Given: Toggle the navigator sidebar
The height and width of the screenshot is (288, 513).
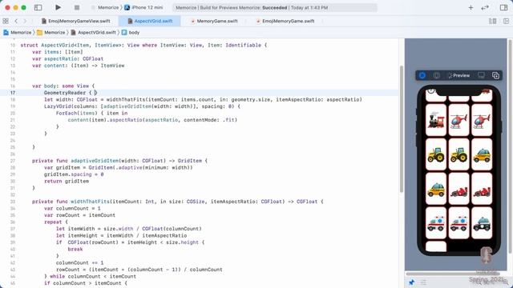Looking at the screenshot, I should pos(38,7).
